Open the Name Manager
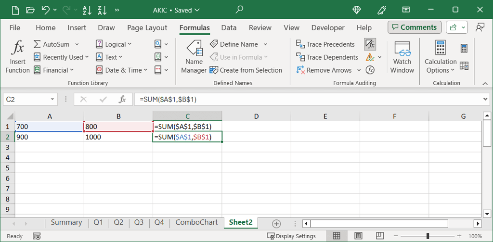The width and height of the screenshot is (493, 242). point(194,57)
